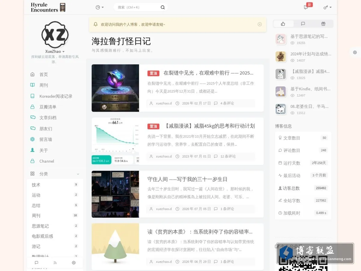The width and height of the screenshot is (361, 271).
Task: Open the key login dropdown
Action: pyautogui.click(x=327, y=7)
